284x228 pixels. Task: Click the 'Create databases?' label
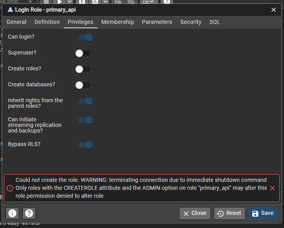(x=31, y=84)
